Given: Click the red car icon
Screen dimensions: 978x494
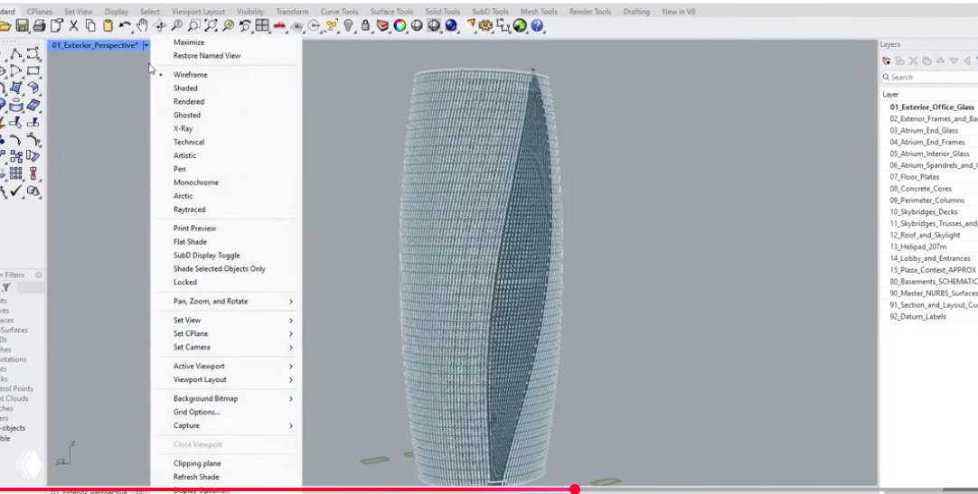Looking at the screenshot, I should [x=279, y=26].
